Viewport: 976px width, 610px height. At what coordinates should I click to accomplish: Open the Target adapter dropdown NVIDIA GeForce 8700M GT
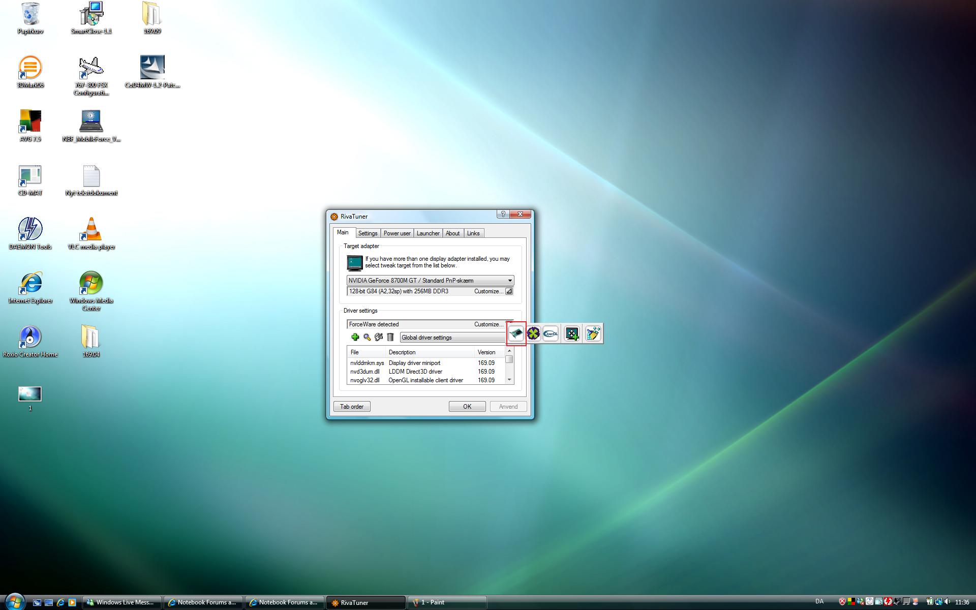coord(430,281)
